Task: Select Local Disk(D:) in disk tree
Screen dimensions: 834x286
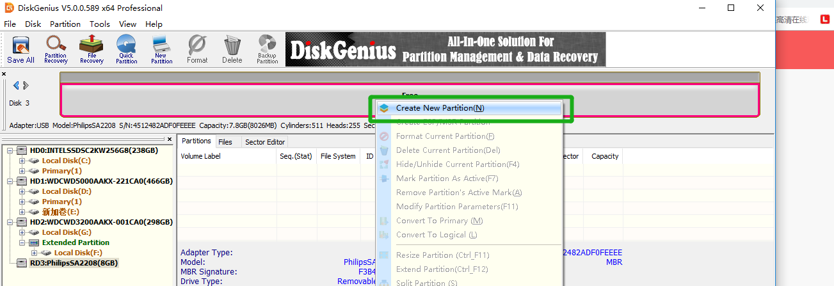Action: click(67, 191)
